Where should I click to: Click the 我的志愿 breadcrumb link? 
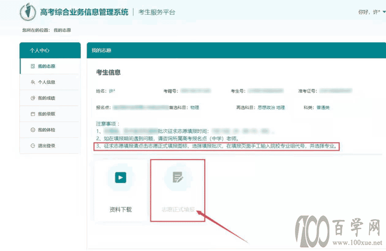click(x=62, y=30)
